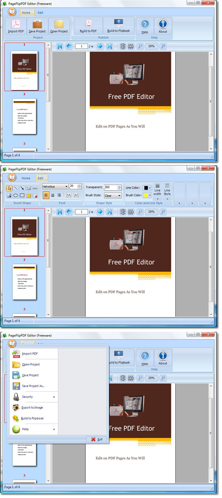This screenshot has width=222, height=498.
Task: Select the yellow filled rectangle tool
Action: tap(29, 196)
